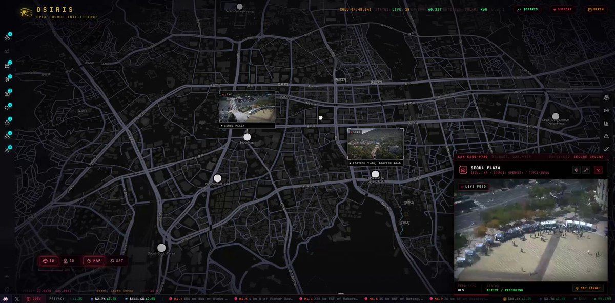Click the network nodes icon above the aircraft icon
The image size is (615, 303).
point(8,37)
